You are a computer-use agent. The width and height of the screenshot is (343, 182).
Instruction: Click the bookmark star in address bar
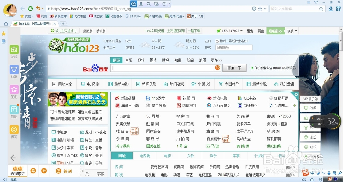tap(260, 9)
